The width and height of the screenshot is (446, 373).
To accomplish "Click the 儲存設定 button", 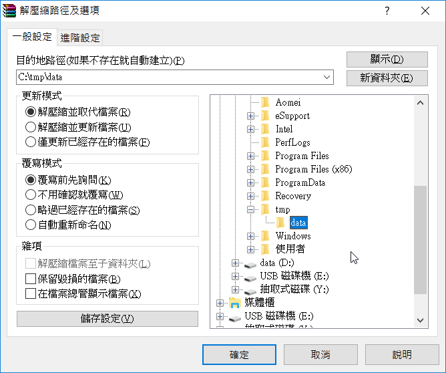I will tap(107, 319).
